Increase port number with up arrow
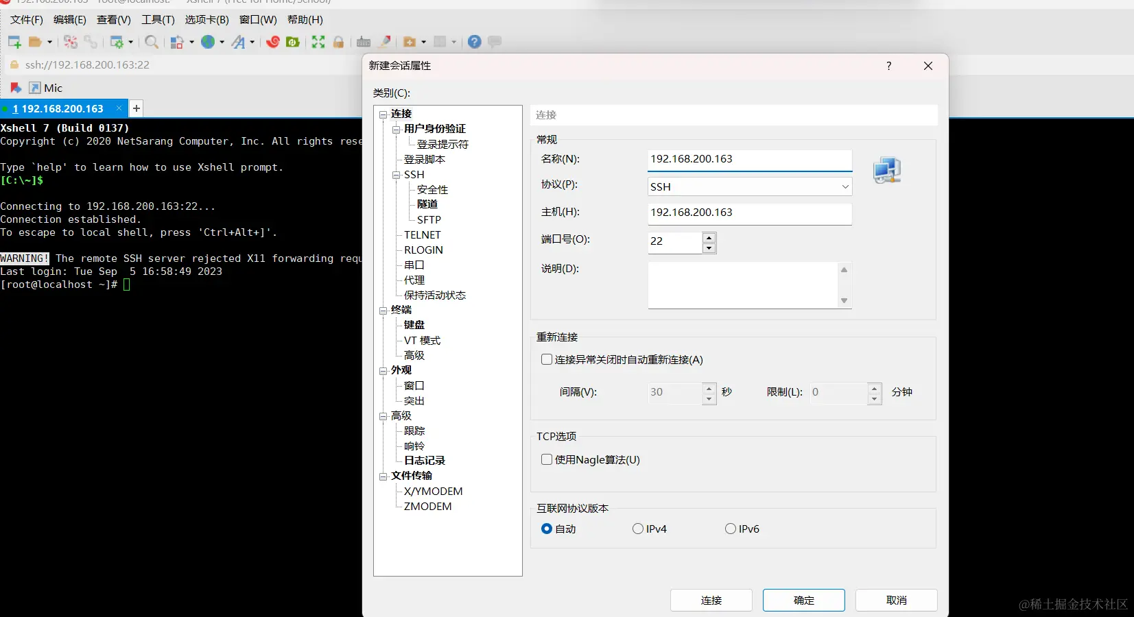The height and width of the screenshot is (617, 1134). (709, 238)
